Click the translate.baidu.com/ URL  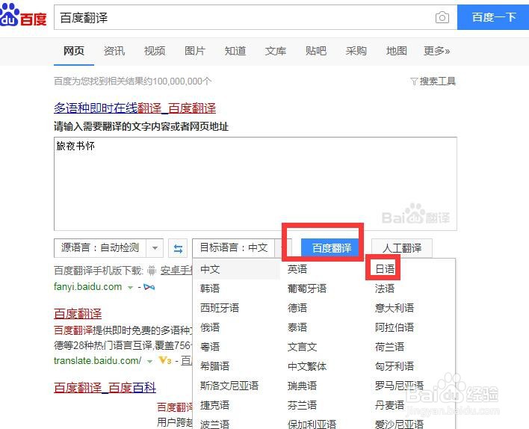[97, 360]
